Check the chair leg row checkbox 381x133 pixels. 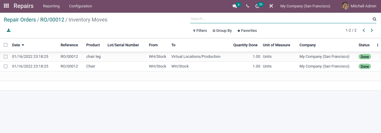pyautogui.click(x=6, y=57)
